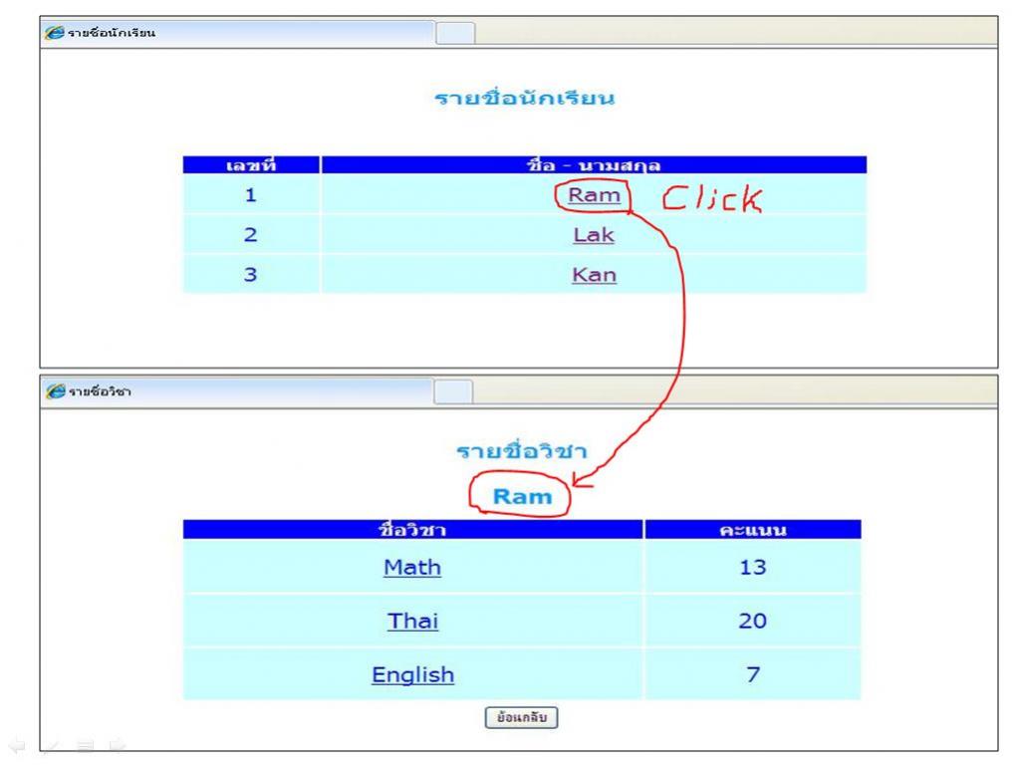Viewport: 1020px width, 765px height.
Task: Click the score 7 for English
Action: [x=753, y=674]
